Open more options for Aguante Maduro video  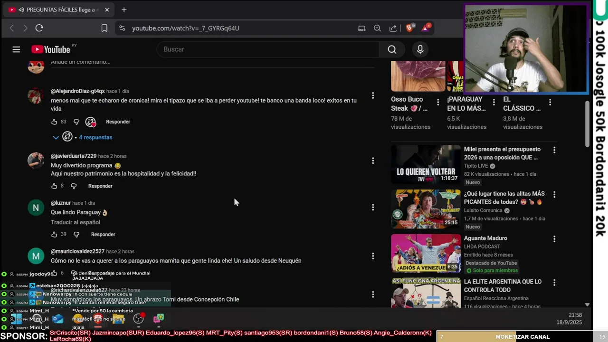554,239
